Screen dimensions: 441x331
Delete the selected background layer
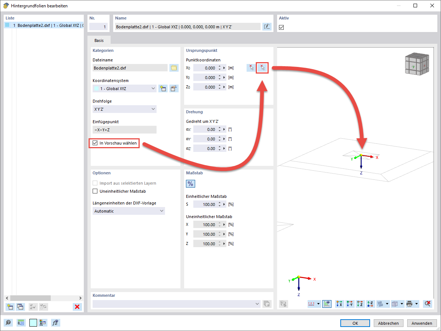coord(77,307)
